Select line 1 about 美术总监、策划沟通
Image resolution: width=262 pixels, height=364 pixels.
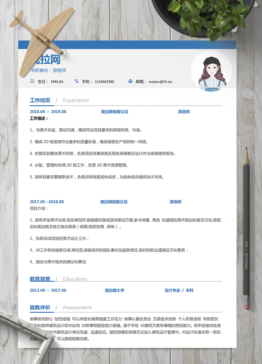[x=86, y=130]
